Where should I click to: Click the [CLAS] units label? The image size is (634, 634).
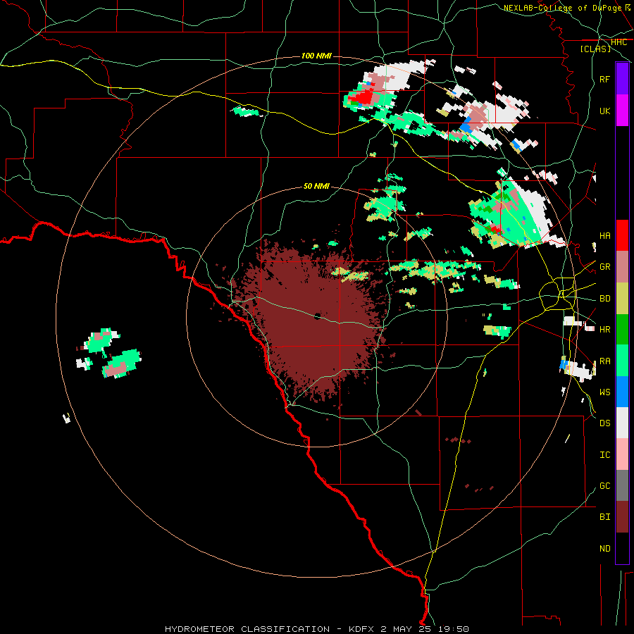pyautogui.click(x=595, y=49)
